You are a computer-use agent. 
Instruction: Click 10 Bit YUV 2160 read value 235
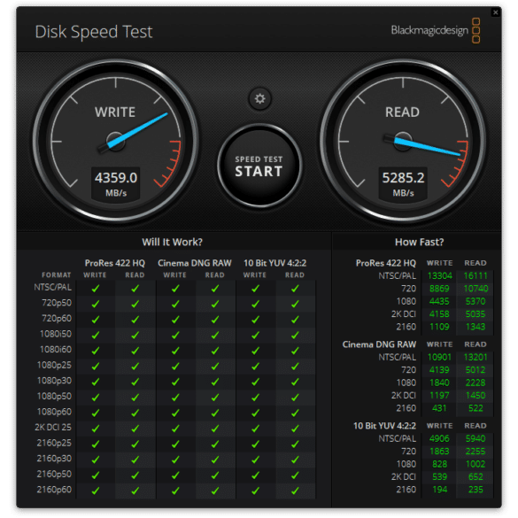tap(475, 490)
